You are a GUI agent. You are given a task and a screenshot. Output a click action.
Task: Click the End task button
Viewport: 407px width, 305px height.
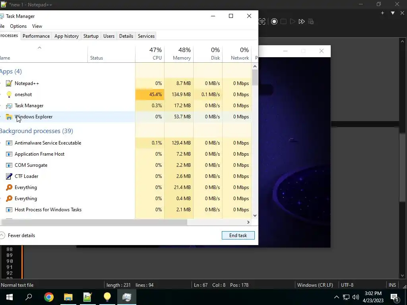point(238,236)
